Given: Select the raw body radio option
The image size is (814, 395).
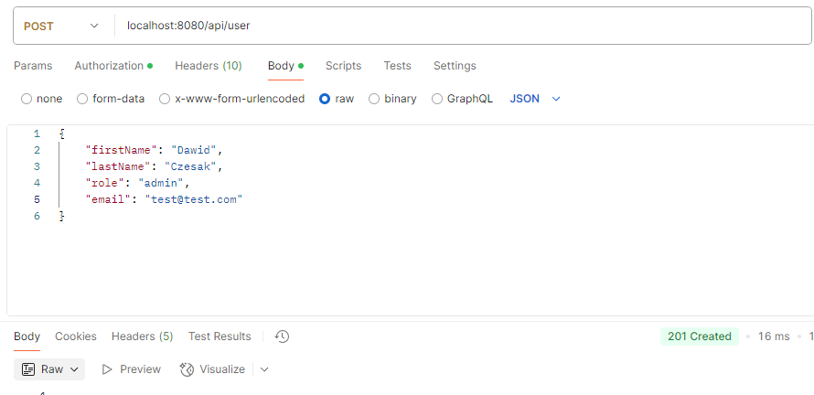Looking at the screenshot, I should tap(325, 99).
